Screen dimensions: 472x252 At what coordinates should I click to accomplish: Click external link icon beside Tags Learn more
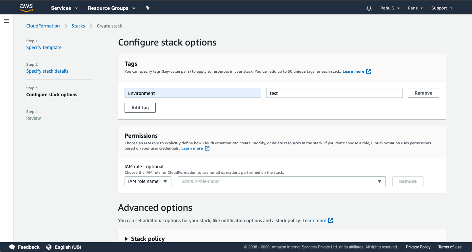point(368,71)
